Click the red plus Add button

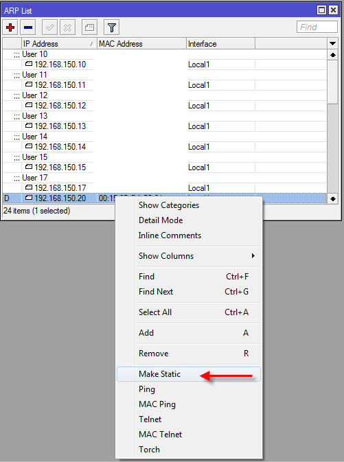(x=10, y=27)
